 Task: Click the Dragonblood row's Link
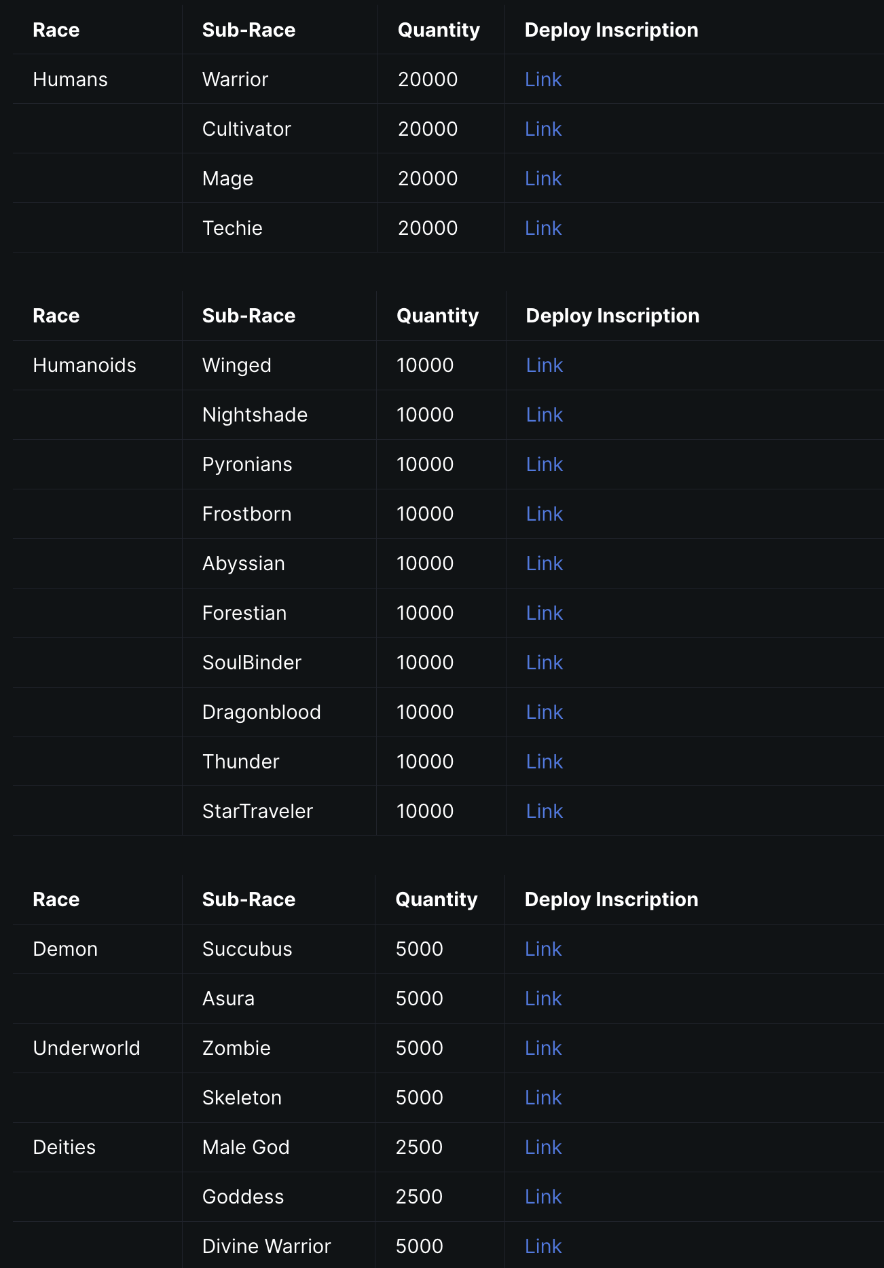click(x=545, y=712)
